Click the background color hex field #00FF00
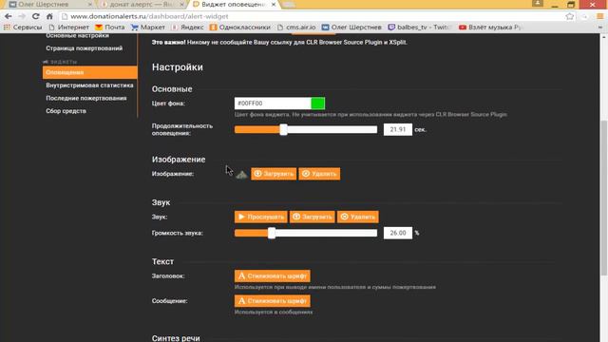 (273, 104)
